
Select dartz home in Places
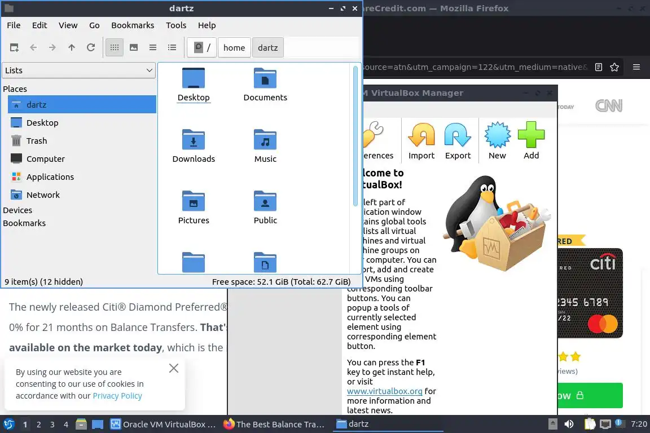pyautogui.click(x=82, y=104)
